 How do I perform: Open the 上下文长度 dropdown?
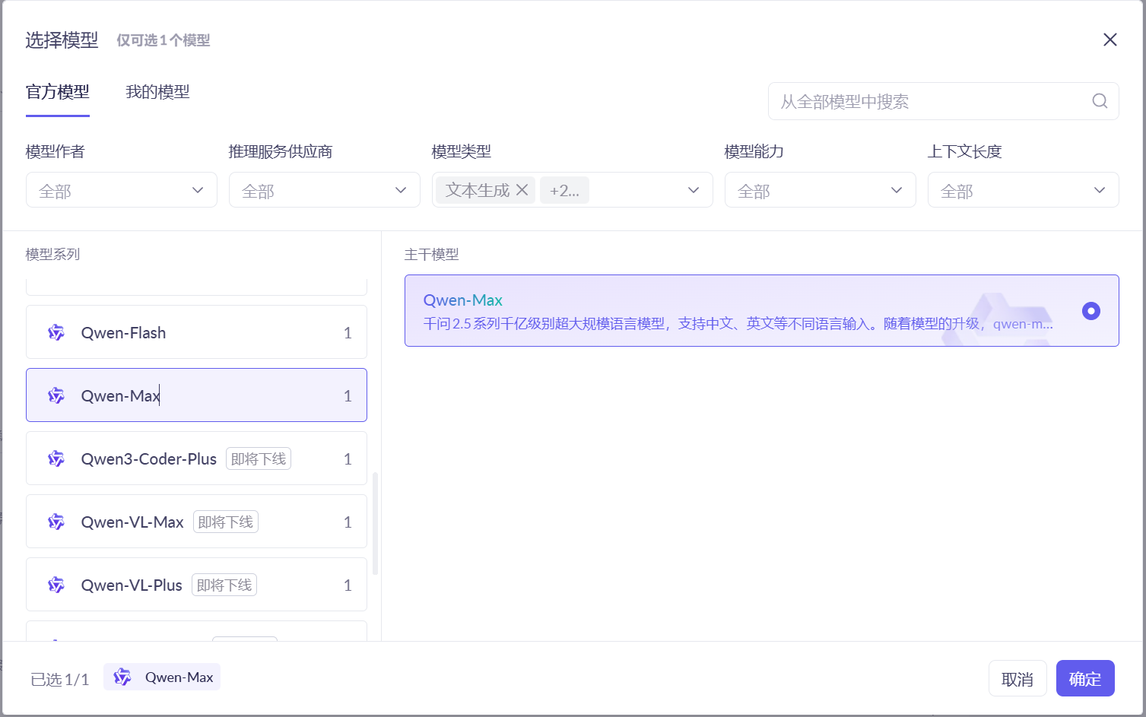(x=1024, y=190)
